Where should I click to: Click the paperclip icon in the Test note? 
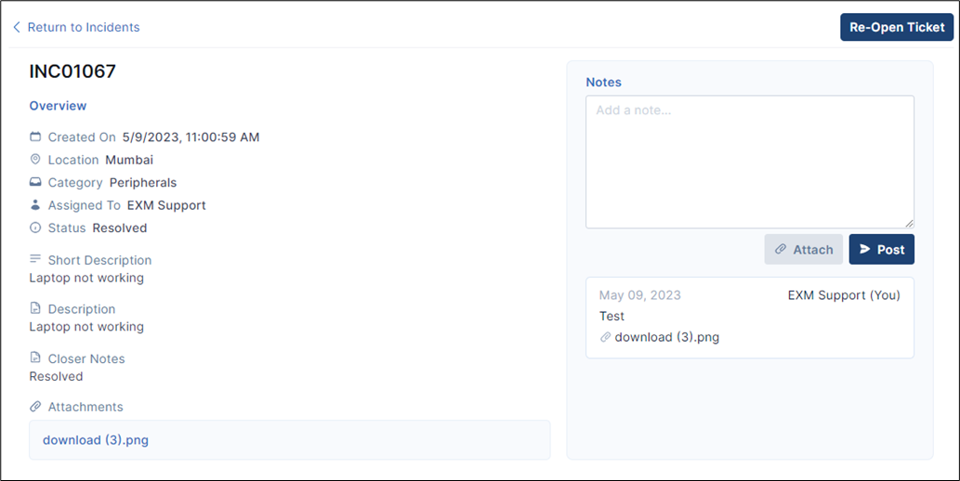click(606, 337)
